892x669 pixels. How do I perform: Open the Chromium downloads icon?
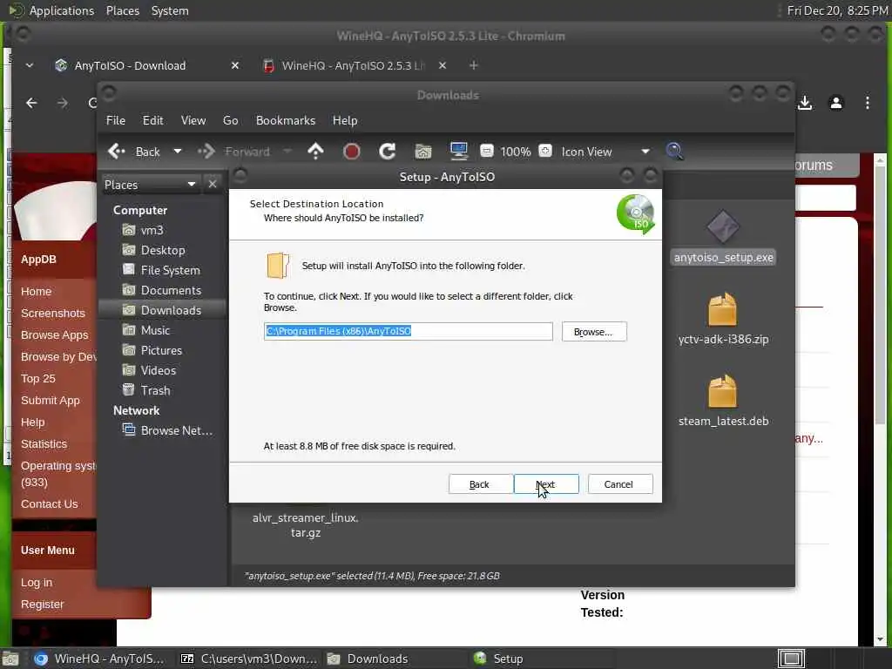click(805, 103)
